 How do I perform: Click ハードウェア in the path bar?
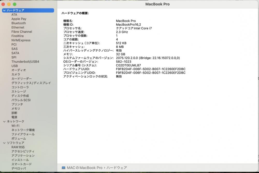(x=117, y=168)
